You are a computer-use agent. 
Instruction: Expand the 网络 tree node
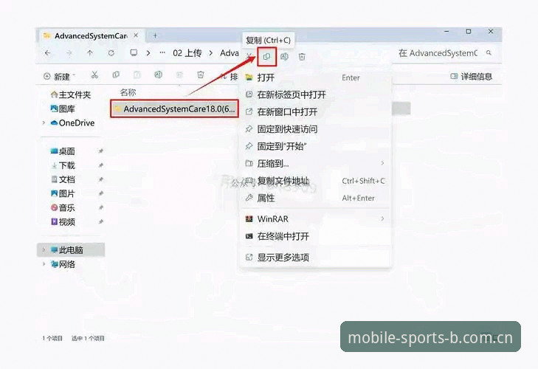pyautogui.click(x=44, y=264)
